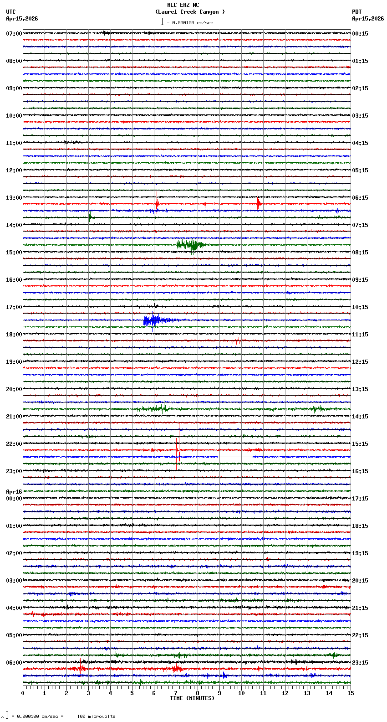The width and height of the screenshot is (387, 722).
Task: Select the 01:00 UTC row label
Action: pyautogui.click(x=14, y=526)
